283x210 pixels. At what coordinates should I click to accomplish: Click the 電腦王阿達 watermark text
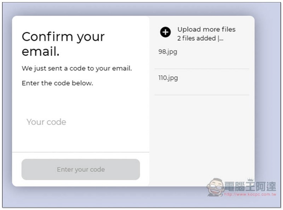click(x=250, y=186)
